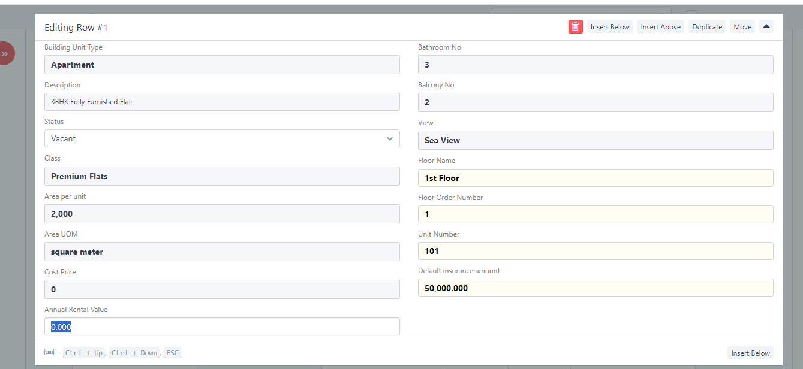803x369 pixels.
Task: Click the Default insurance amount field
Action: 596,288
